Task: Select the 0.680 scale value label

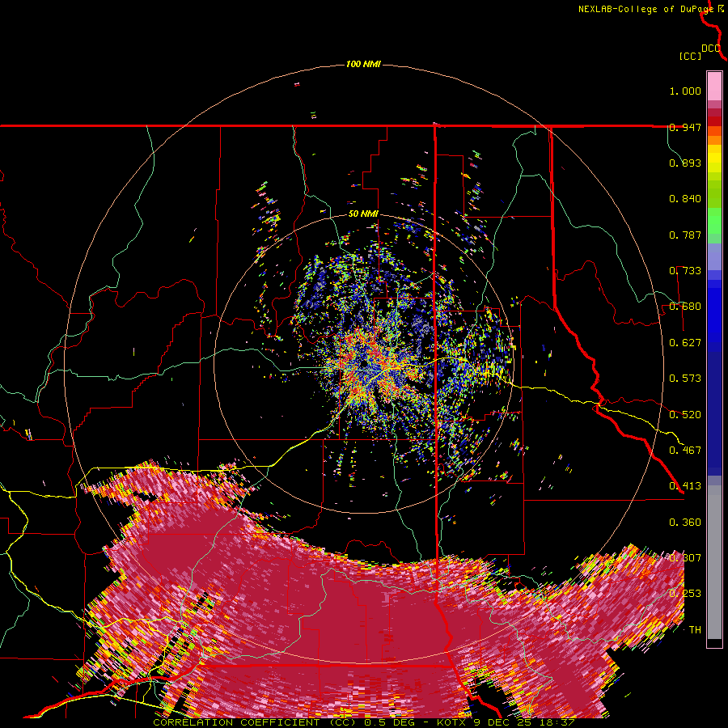Action: [685, 307]
